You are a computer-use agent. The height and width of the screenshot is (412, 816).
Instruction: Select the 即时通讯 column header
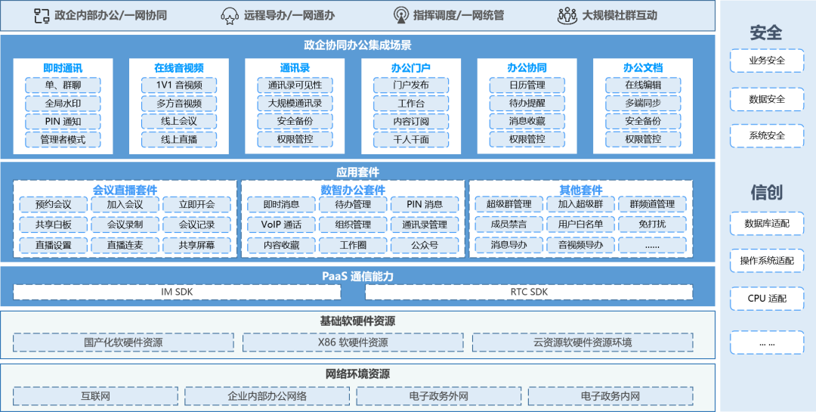click(x=63, y=68)
